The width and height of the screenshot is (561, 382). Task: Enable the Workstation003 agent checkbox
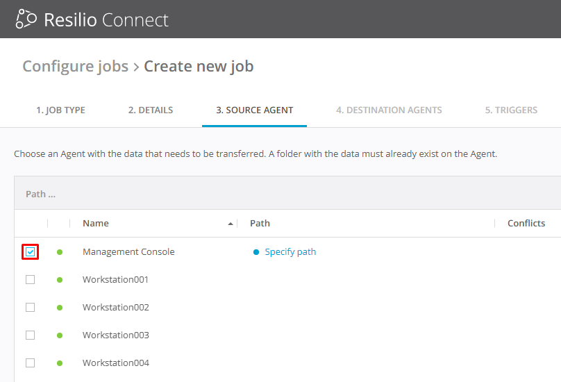tap(30, 335)
